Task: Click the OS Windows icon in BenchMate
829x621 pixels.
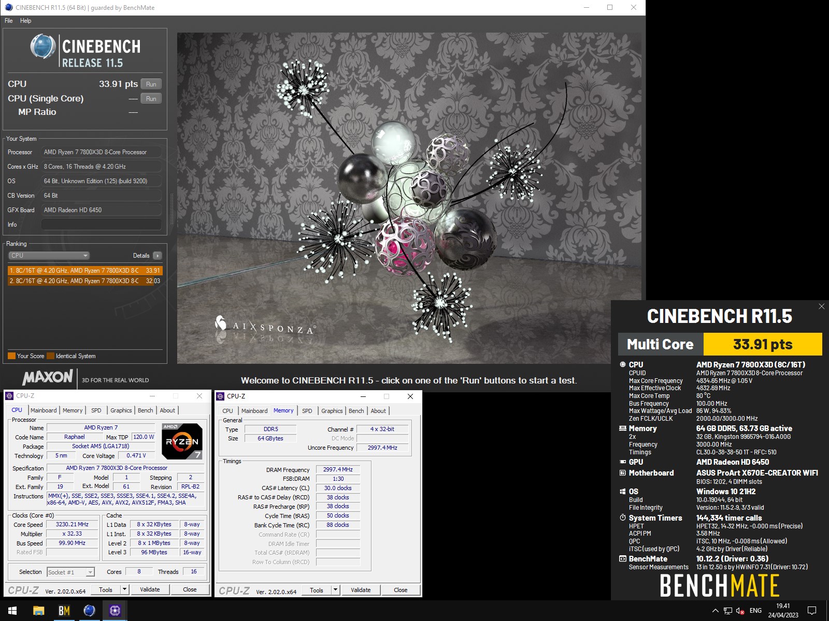Action: [623, 492]
